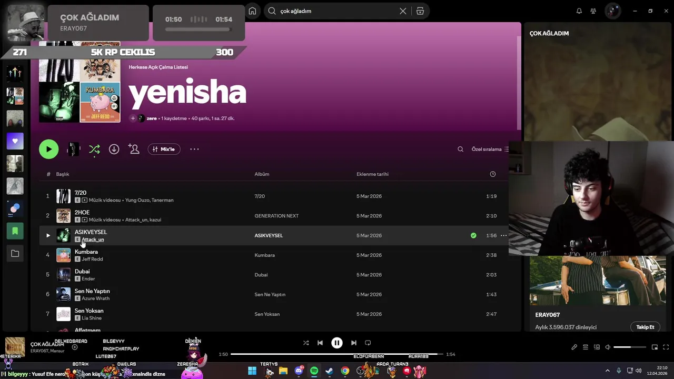Click the Kumbara track cover thumbnail
Viewport: 674px width, 379px height.
point(63,255)
